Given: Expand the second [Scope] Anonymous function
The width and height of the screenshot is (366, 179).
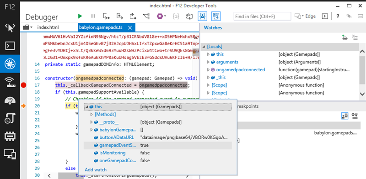Looking at the screenshot, I should (209, 93).
